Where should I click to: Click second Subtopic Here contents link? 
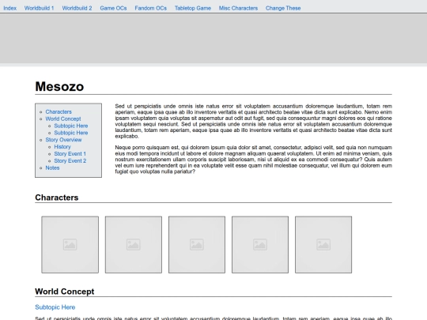[x=71, y=133]
